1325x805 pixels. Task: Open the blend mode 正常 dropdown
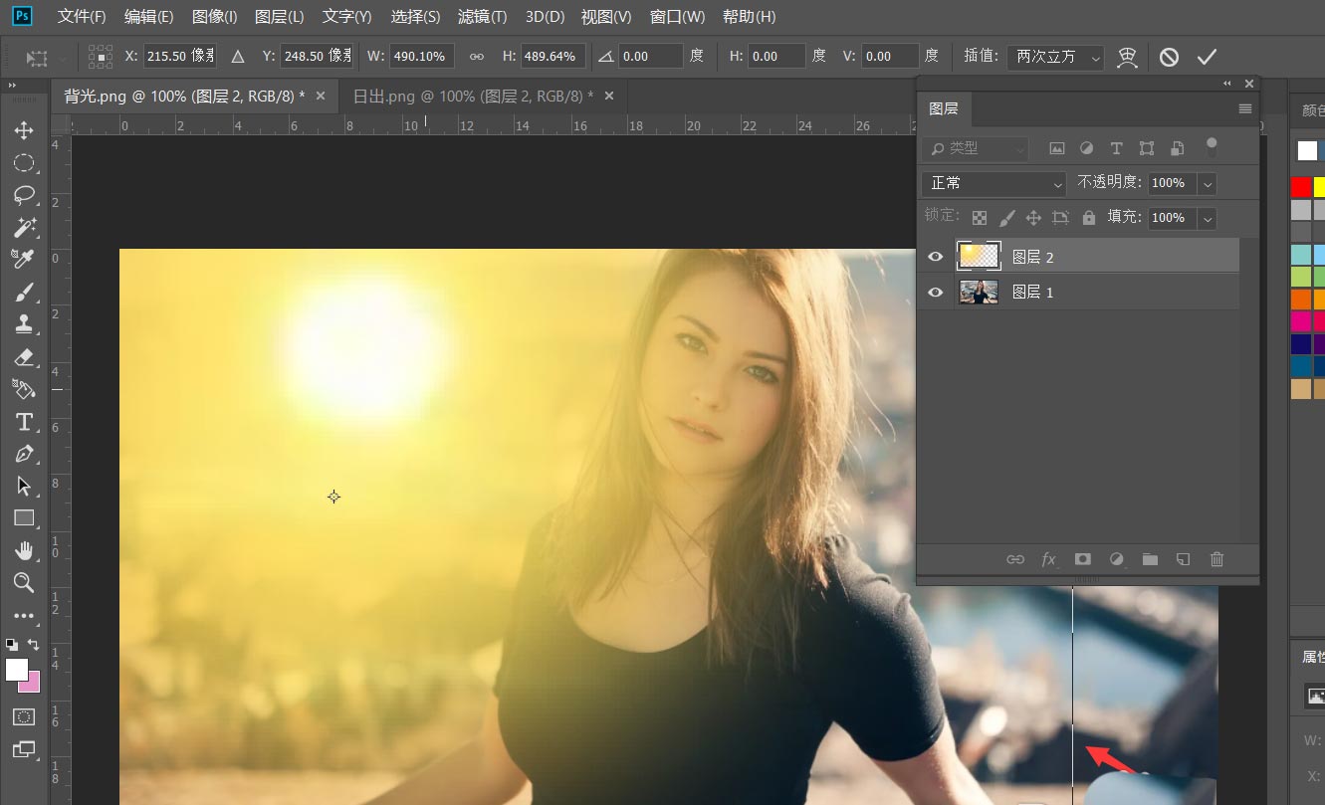994,183
